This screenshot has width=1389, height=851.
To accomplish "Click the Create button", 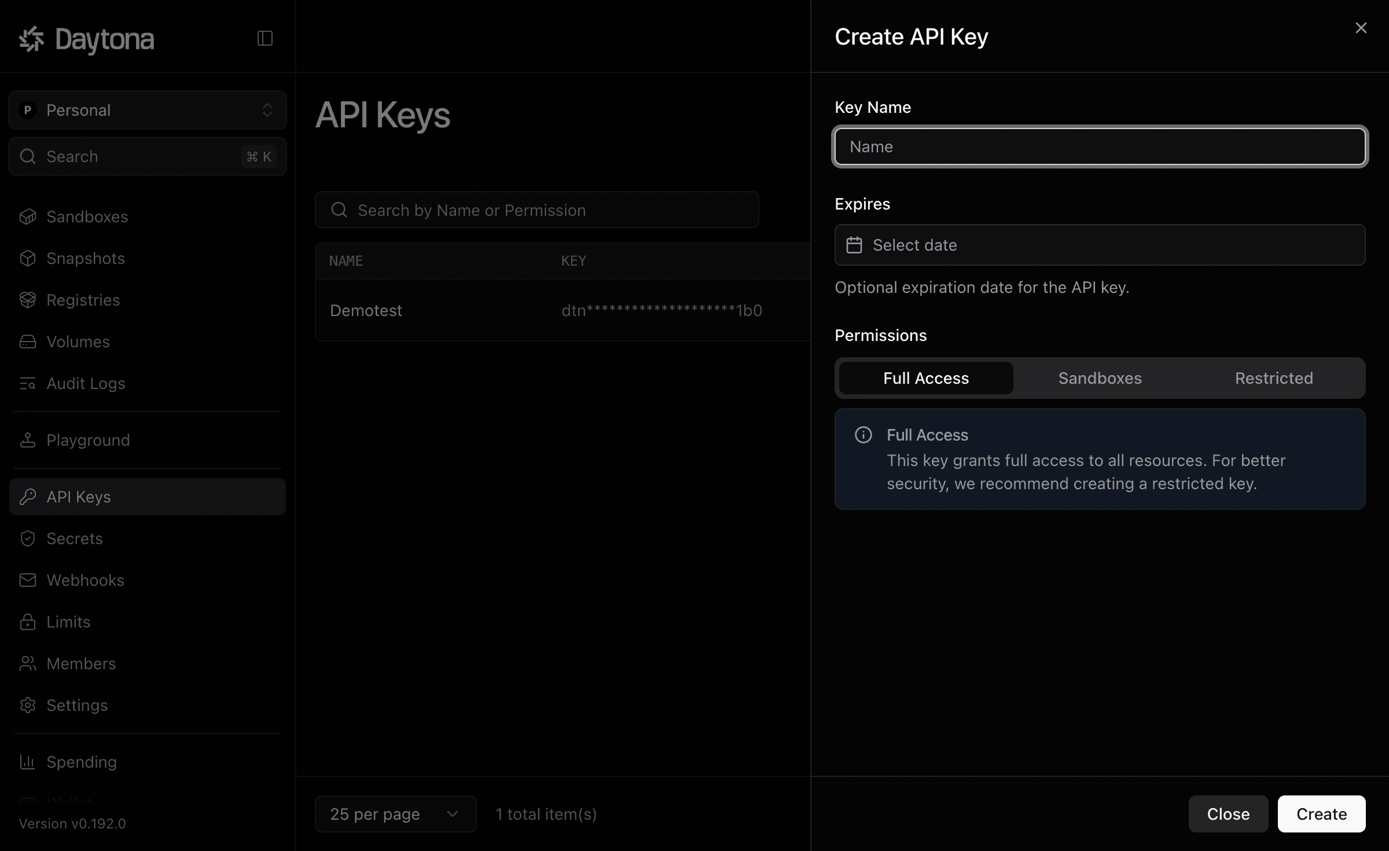I will (1321, 814).
